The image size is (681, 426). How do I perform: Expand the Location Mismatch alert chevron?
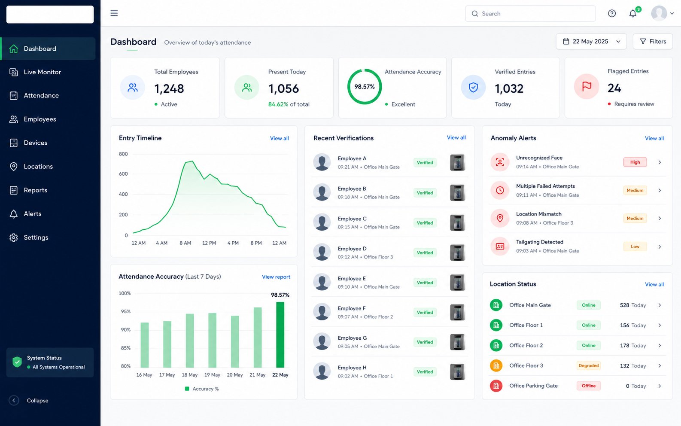click(x=660, y=218)
